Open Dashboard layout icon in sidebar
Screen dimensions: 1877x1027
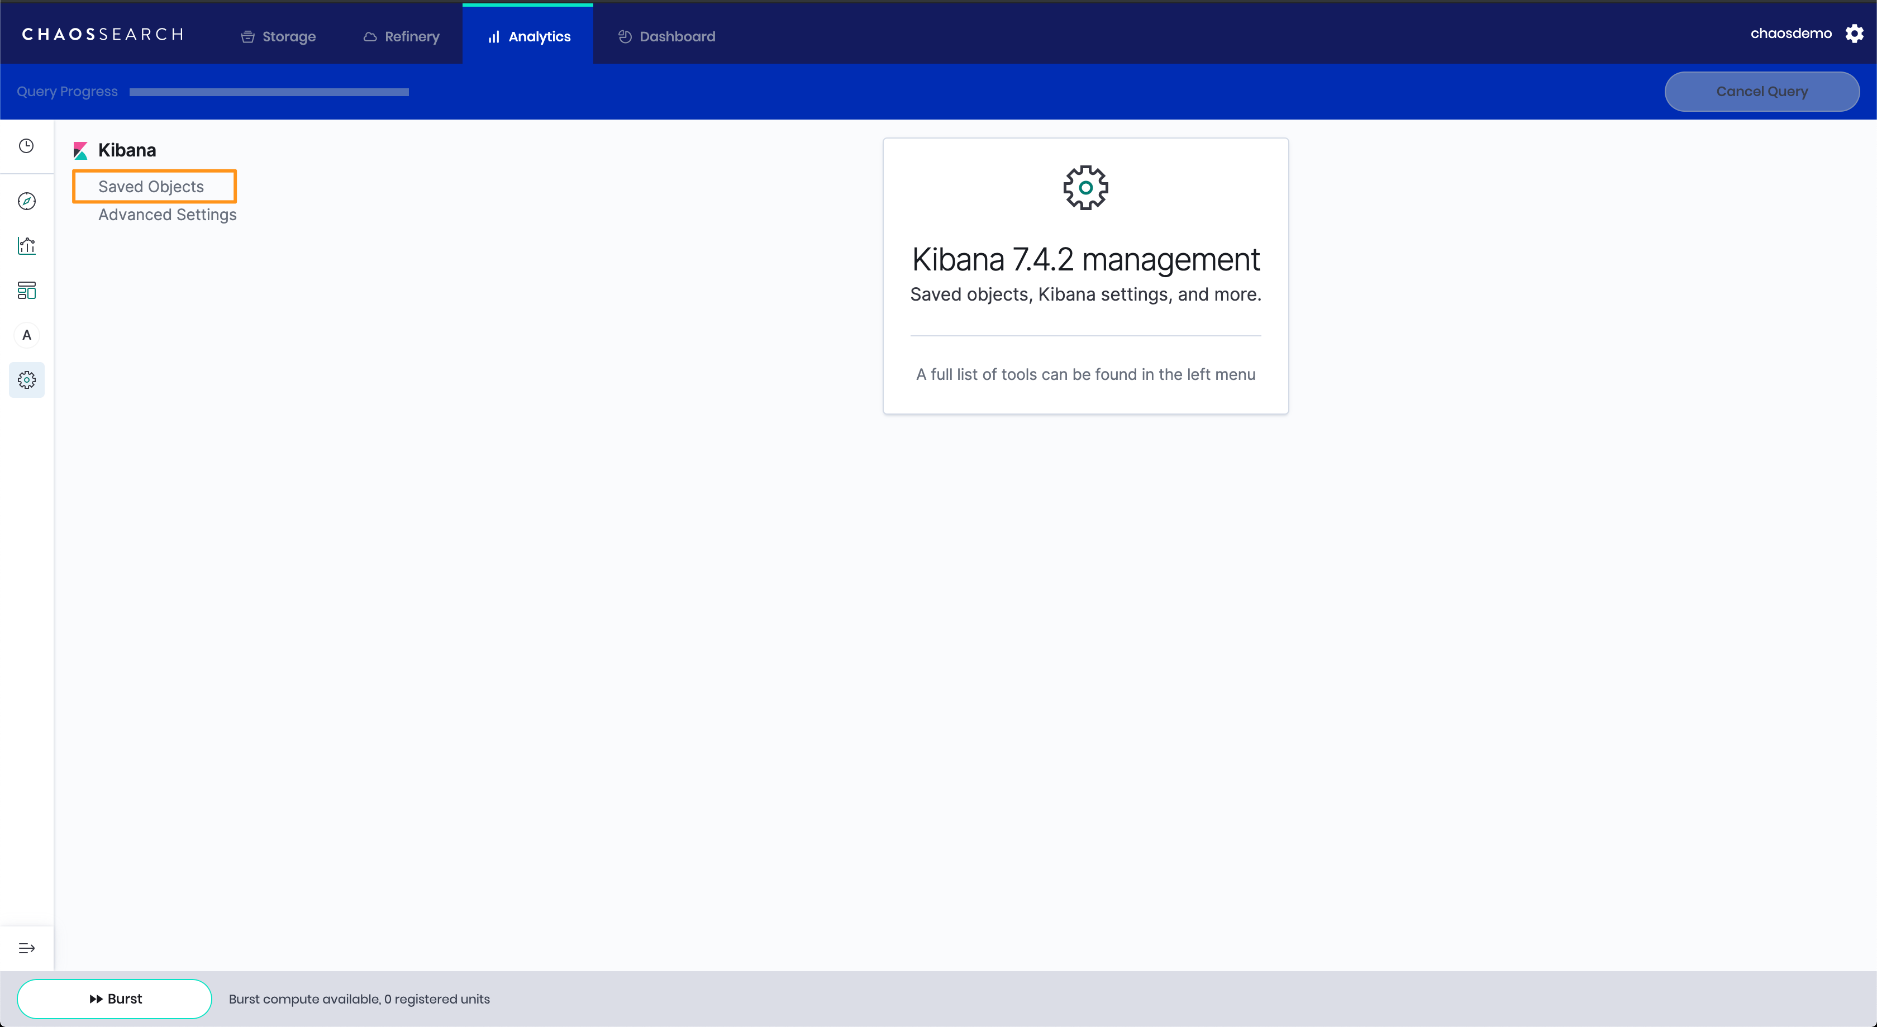tap(26, 290)
